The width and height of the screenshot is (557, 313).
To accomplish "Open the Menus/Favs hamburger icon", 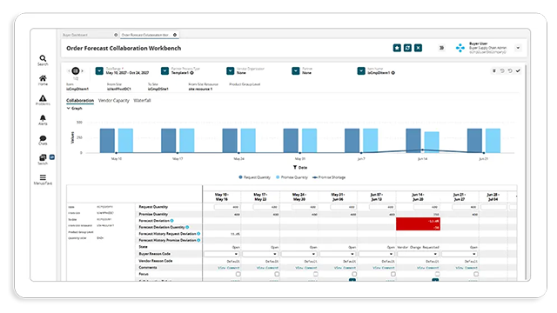I will tap(43, 177).
